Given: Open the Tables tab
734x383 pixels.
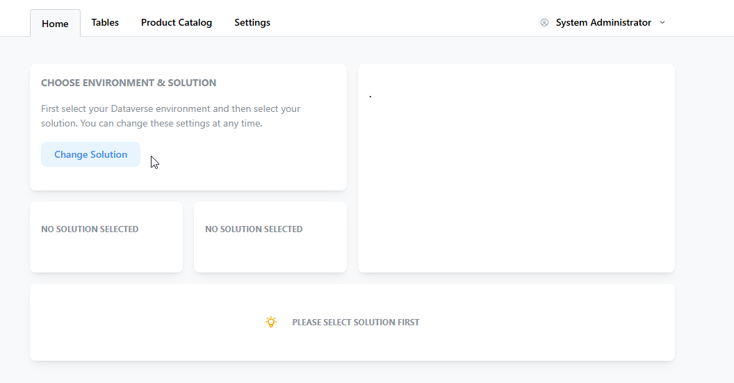Looking at the screenshot, I should point(105,22).
